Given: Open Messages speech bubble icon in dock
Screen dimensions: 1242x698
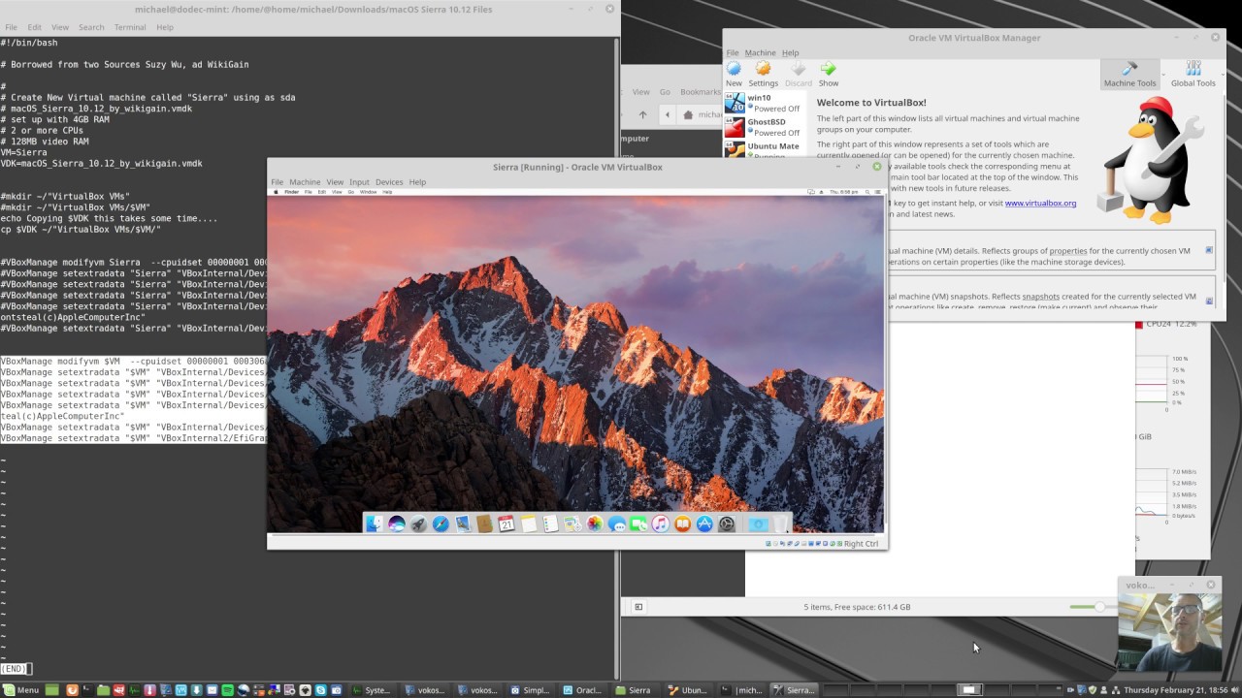Looking at the screenshot, I should tap(616, 523).
